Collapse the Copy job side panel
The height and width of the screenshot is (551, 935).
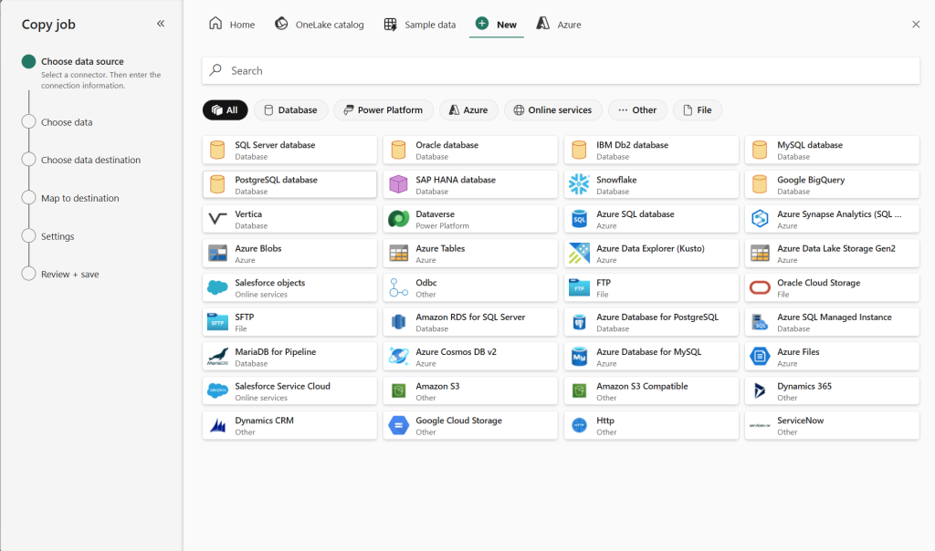point(161,24)
